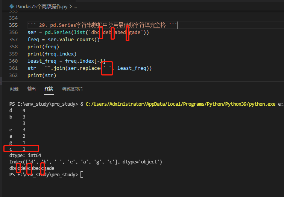Select the 终端 panel tab
The image size is (284, 197).
pyautogui.click(x=49, y=89)
